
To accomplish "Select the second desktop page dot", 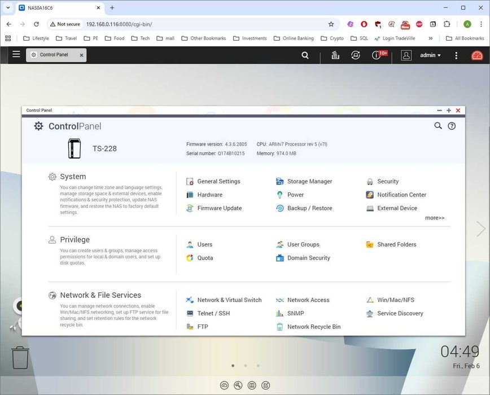I will pyautogui.click(x=246, y=366).
